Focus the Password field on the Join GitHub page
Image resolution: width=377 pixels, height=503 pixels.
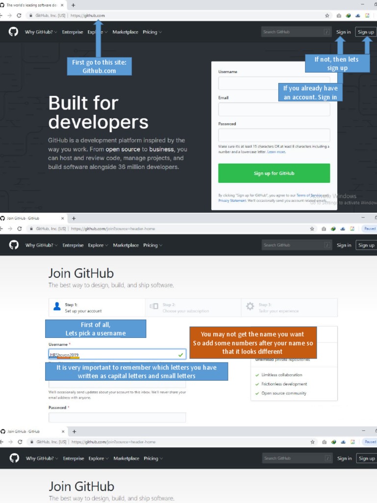tap(117, 418)
